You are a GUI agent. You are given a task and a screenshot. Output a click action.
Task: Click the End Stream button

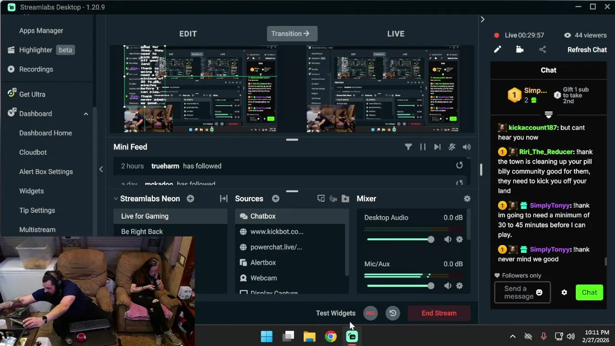(x=439, y=313)
